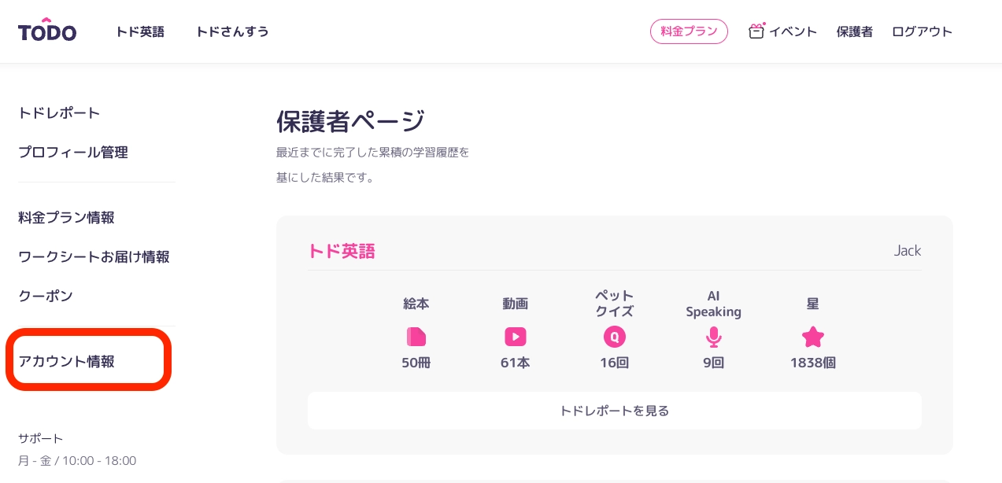The height and width of the screenshot is (483, 1002).
Task: Open the 保護者 page link
Action: (854, 31)
